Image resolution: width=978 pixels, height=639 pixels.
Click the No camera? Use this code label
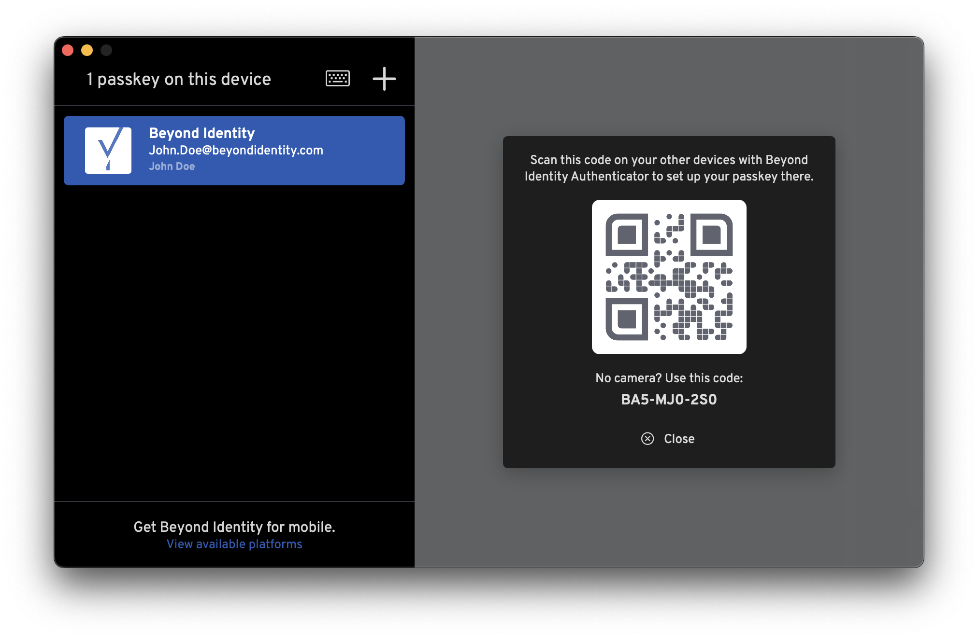pos(669,378)
